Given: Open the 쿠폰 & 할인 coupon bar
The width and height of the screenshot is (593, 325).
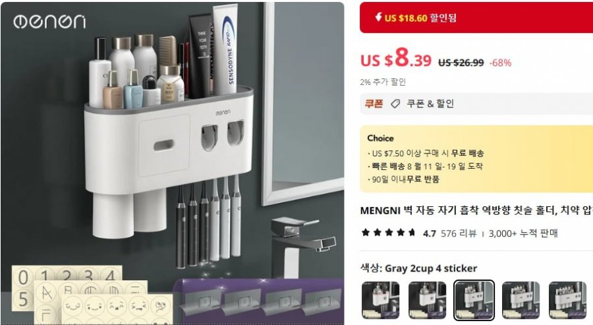Looking at the screenshot, I should pyautogui.click(x=476, y=103).
